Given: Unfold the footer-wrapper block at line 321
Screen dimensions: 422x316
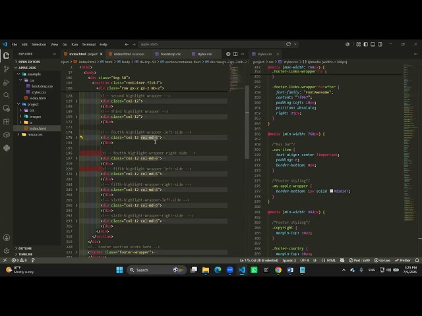Looking at the screenshot, I should tap(76, 252).
